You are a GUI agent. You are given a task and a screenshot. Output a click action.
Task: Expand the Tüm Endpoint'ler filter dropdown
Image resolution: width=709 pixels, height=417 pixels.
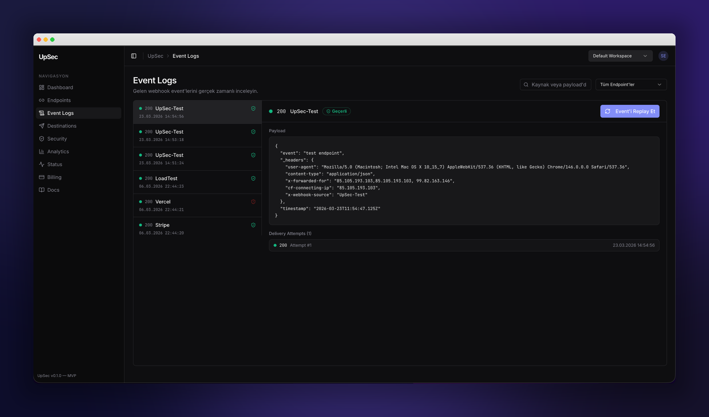point(631,84)
